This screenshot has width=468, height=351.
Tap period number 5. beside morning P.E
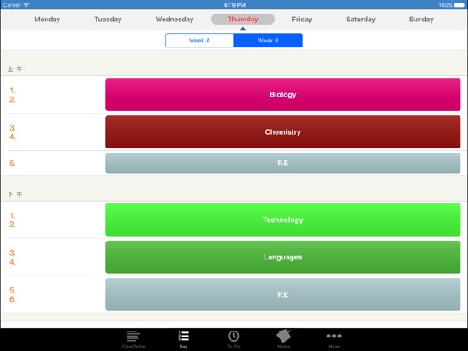13,164
